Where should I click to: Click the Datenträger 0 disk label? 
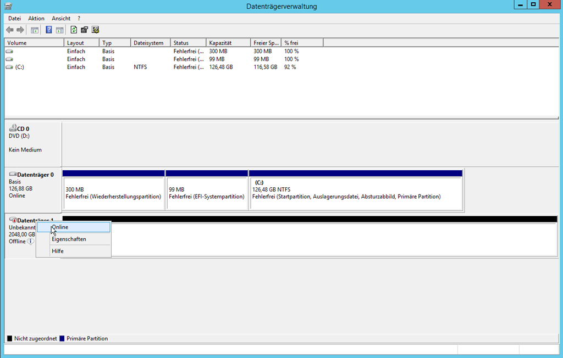[x=33, y=175]
